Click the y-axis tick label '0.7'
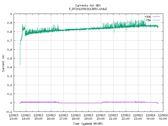This screenshot has height=126, width=168. (10, 41)
